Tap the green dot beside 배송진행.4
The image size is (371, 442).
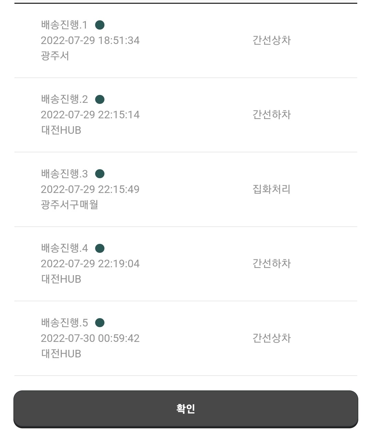pos(100,248)
